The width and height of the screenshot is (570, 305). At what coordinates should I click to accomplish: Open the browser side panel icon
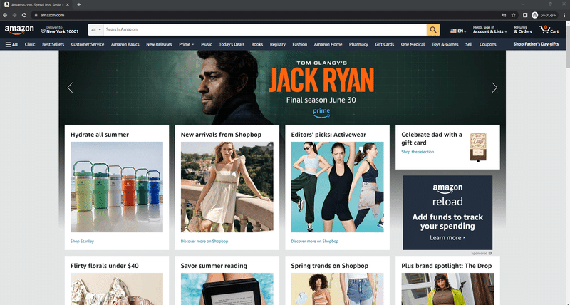525,15
